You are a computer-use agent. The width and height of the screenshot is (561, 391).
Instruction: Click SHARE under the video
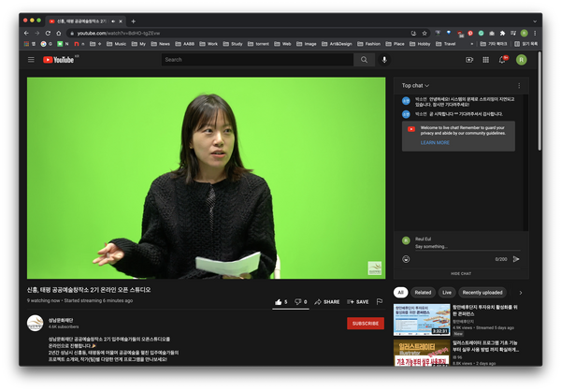(x=327, y=302)
